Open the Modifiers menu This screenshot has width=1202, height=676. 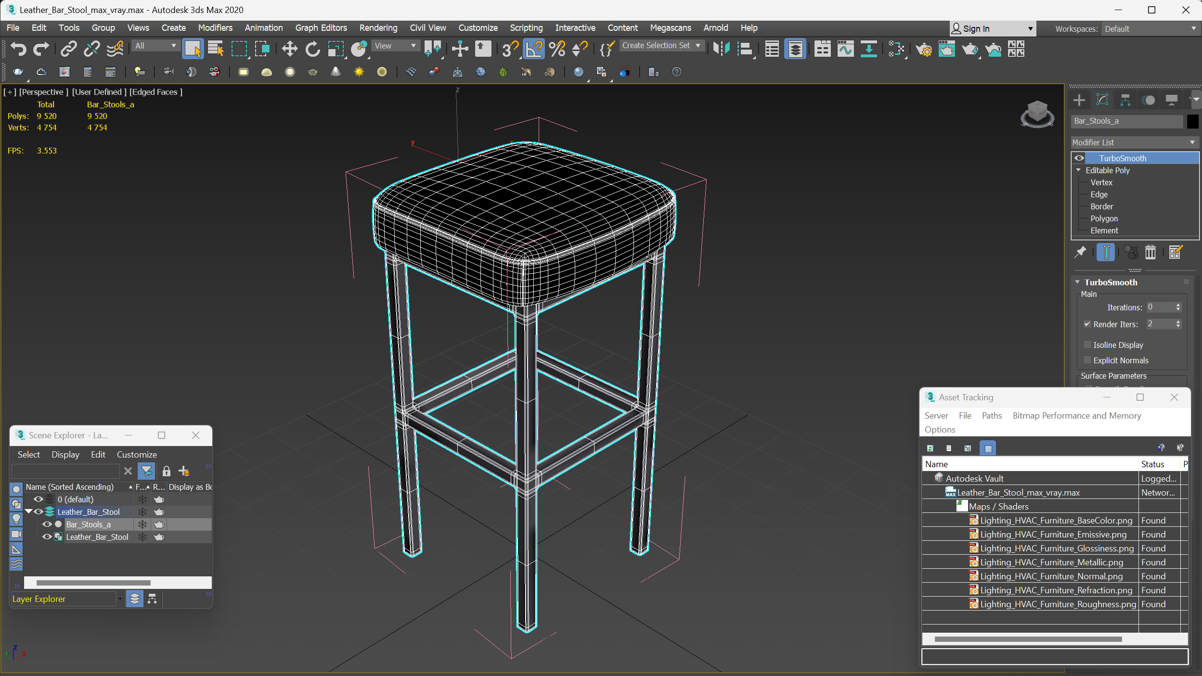coord(215,28)
